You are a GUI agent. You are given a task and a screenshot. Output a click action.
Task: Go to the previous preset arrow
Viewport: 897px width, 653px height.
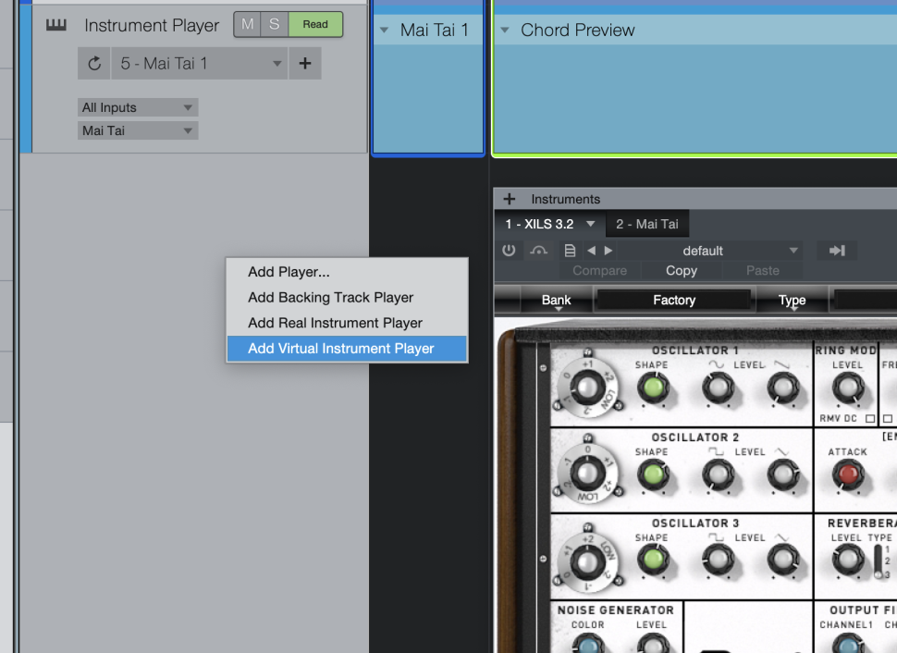click(x=591, y=251)
